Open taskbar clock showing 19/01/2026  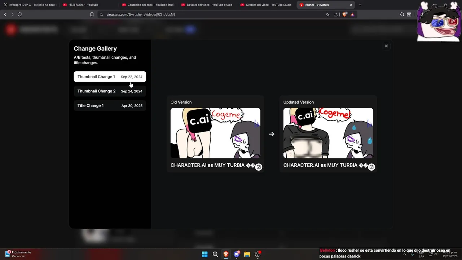(x=450, y=254)
